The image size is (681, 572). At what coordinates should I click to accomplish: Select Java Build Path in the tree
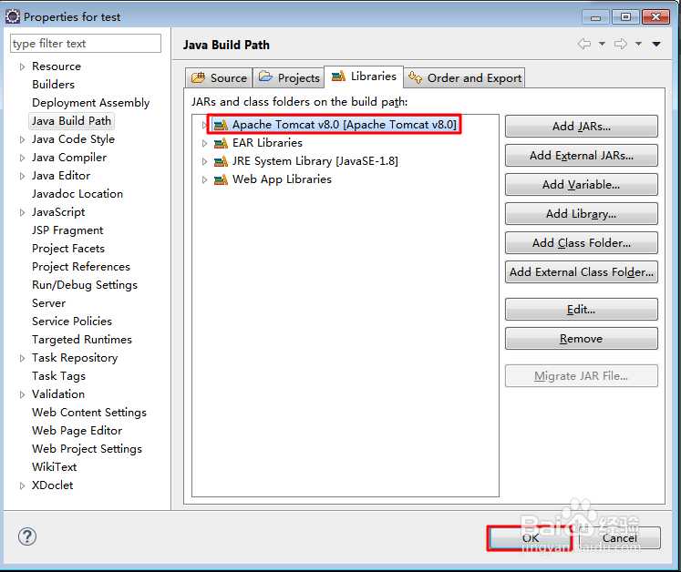72,121
